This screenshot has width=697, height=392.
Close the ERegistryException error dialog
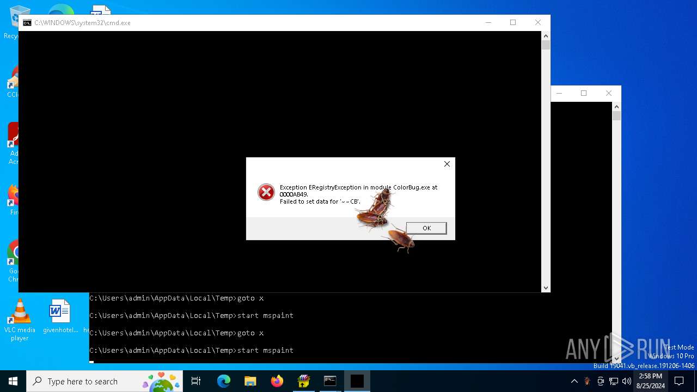[447, 164]
